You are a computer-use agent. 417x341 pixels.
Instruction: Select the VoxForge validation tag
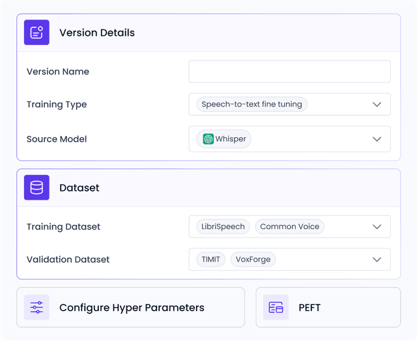click(253, 259)
